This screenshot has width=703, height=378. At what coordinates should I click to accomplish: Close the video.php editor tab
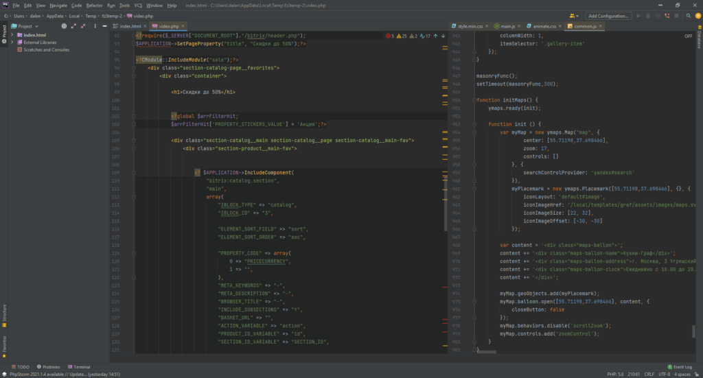coord(183,25)
